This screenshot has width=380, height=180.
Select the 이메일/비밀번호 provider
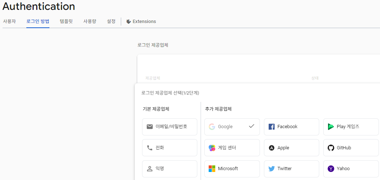169,127
